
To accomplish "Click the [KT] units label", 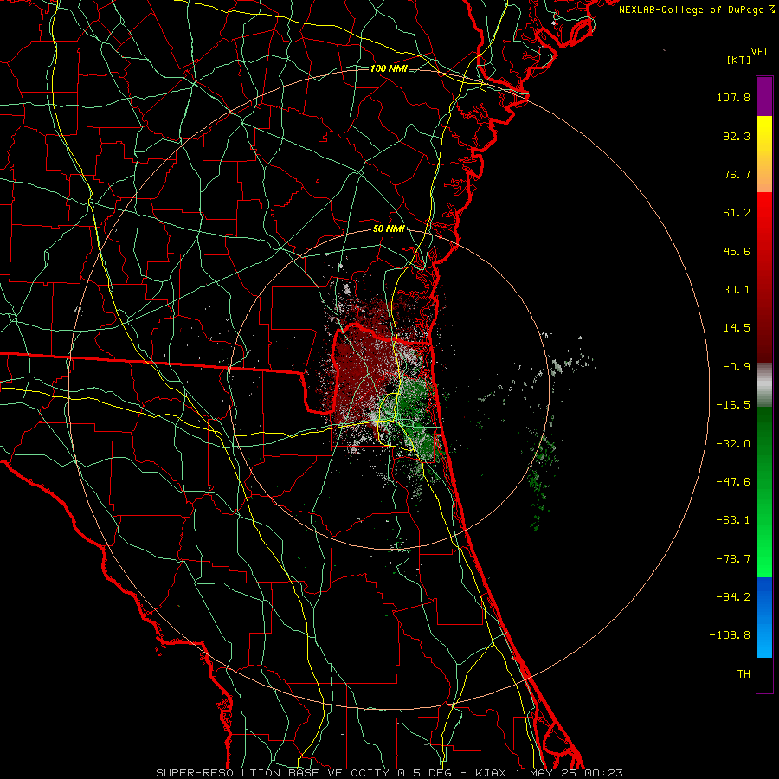I will [x=738, y=60].
